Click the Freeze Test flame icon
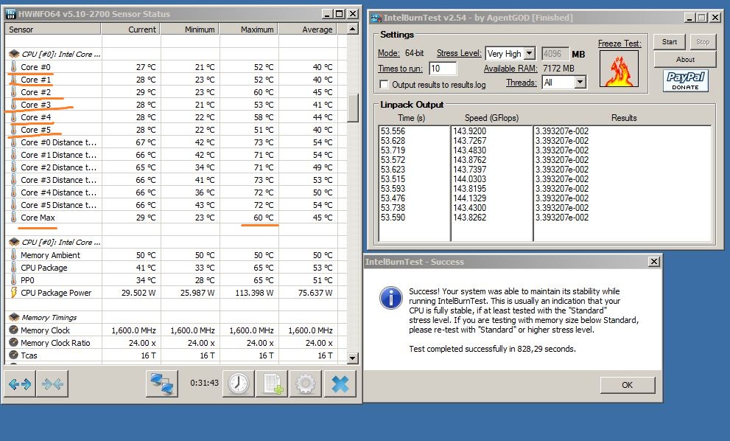730x441 pixels. (x=619, y=69)
